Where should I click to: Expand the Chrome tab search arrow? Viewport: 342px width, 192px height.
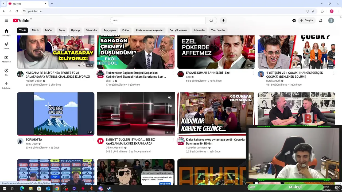pos(3,4)
